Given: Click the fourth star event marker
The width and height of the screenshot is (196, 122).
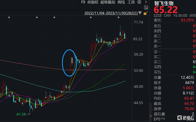Looking at the screenshot, I should tap(91, 17).
